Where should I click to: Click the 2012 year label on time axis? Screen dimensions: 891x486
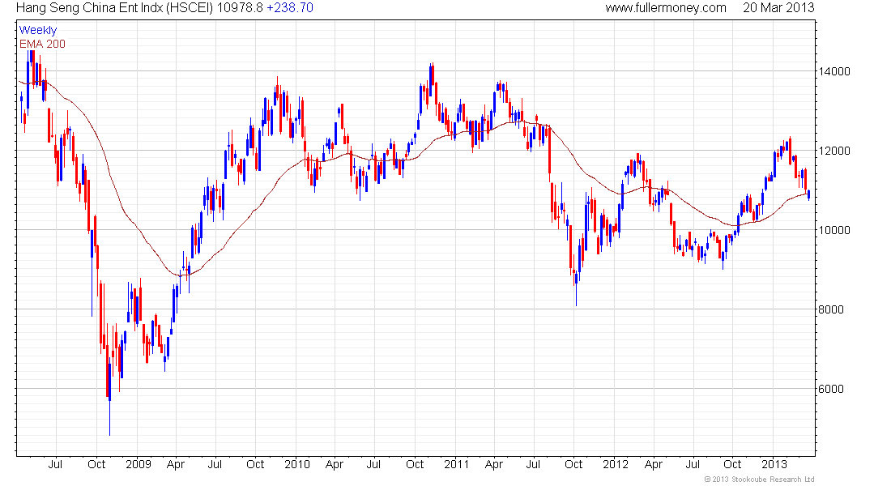(x=616, y=464)
